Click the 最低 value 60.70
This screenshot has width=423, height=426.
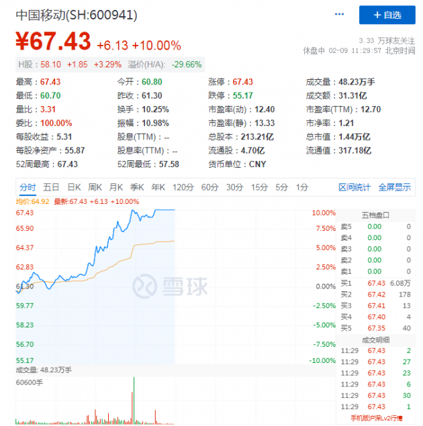click(50, 96)
